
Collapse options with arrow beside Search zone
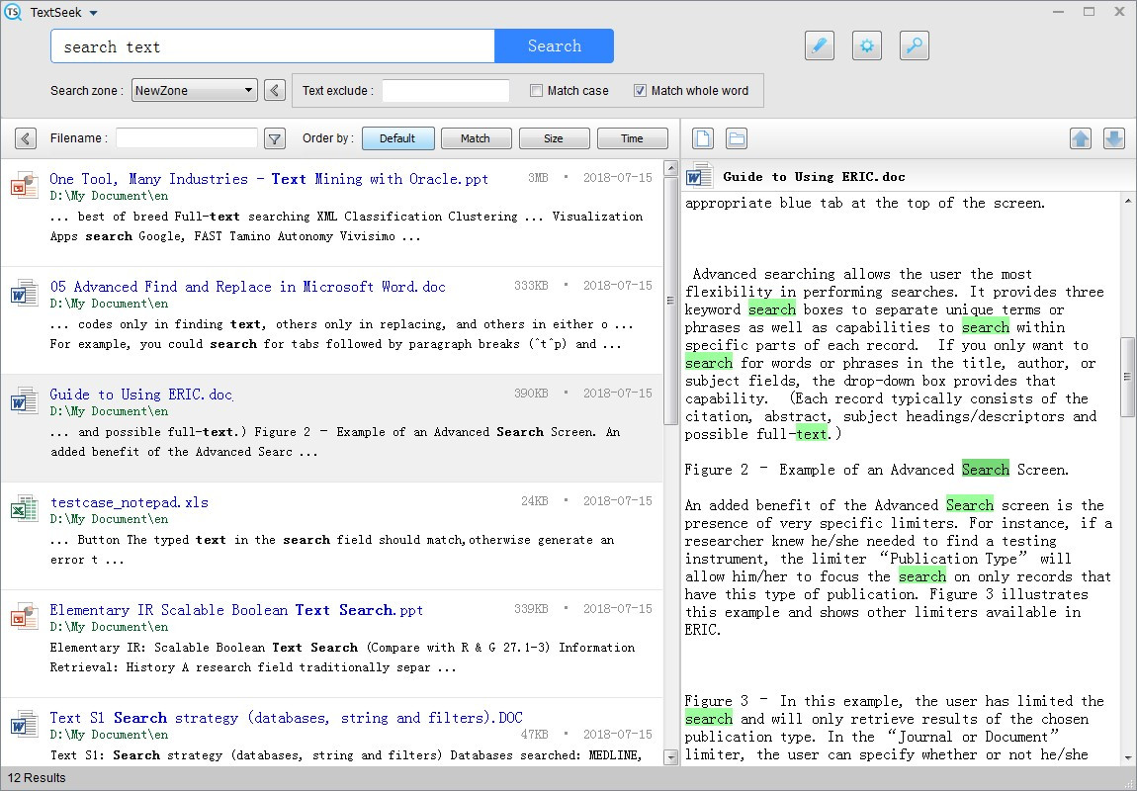pos(274,91)
